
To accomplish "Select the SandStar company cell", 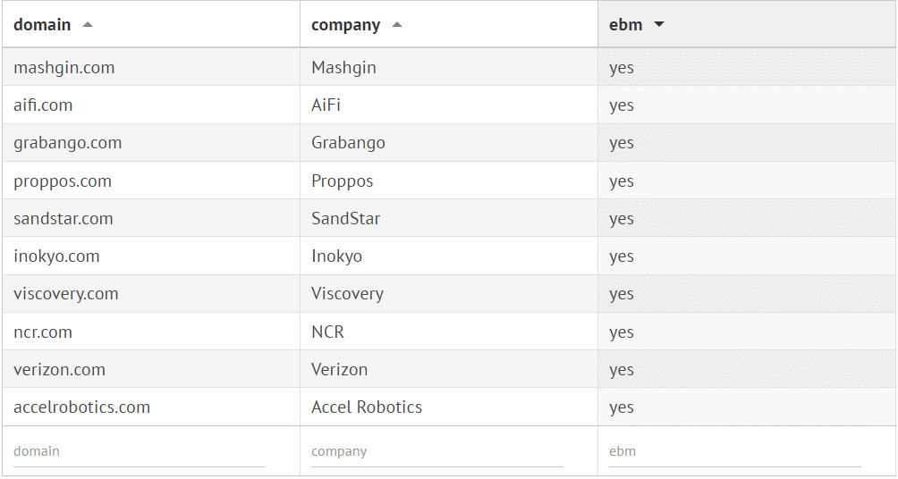I will 345,219.
